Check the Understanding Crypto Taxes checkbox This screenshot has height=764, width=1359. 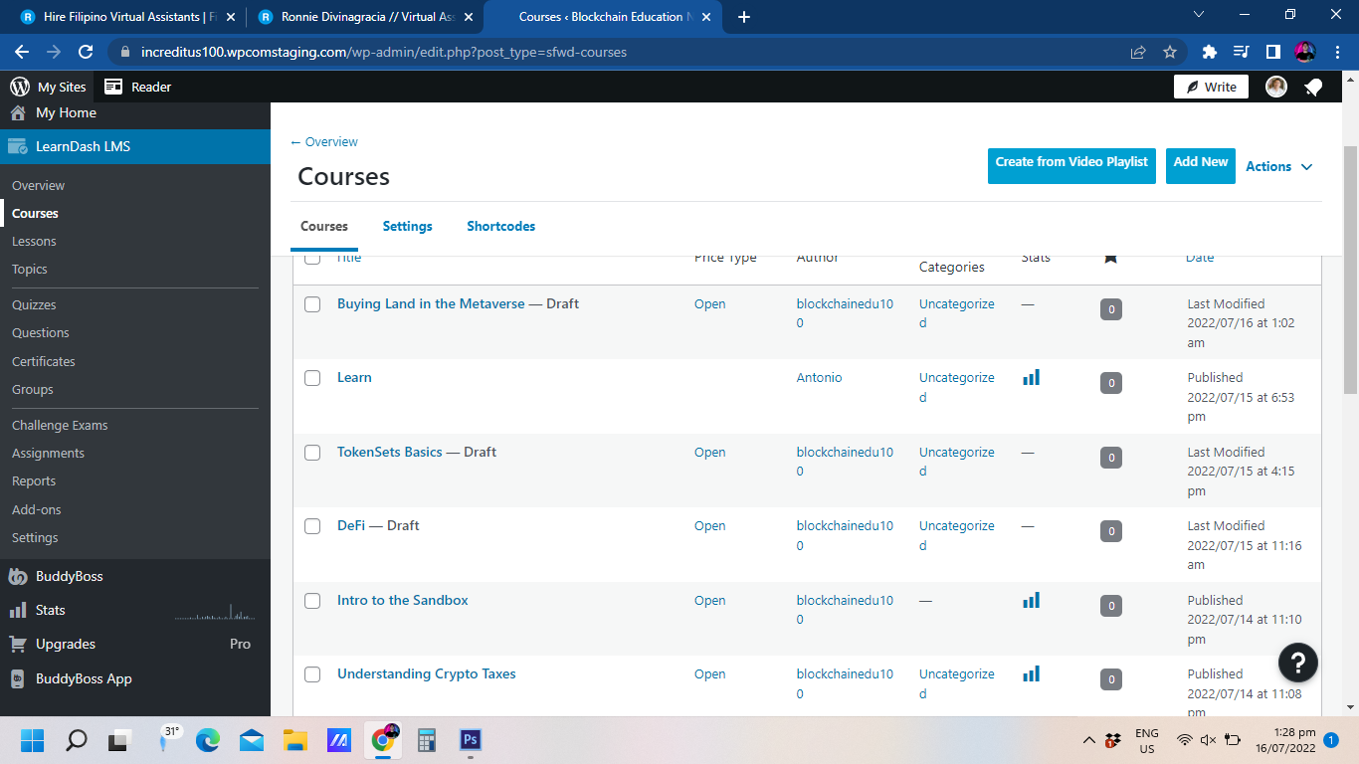click(x=312, y=674)
